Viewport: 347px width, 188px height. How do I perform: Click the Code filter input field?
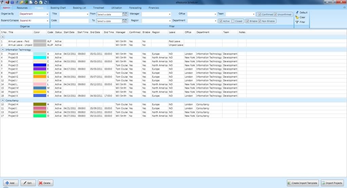point(74,21)
